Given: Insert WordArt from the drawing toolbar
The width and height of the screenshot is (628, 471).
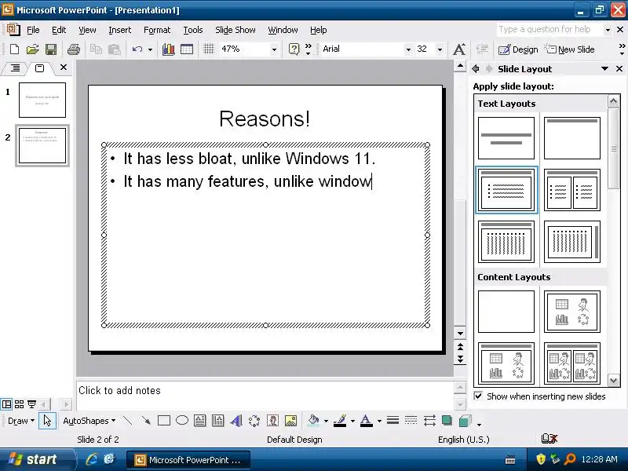Looking at the screenshot, I should 236,421.
